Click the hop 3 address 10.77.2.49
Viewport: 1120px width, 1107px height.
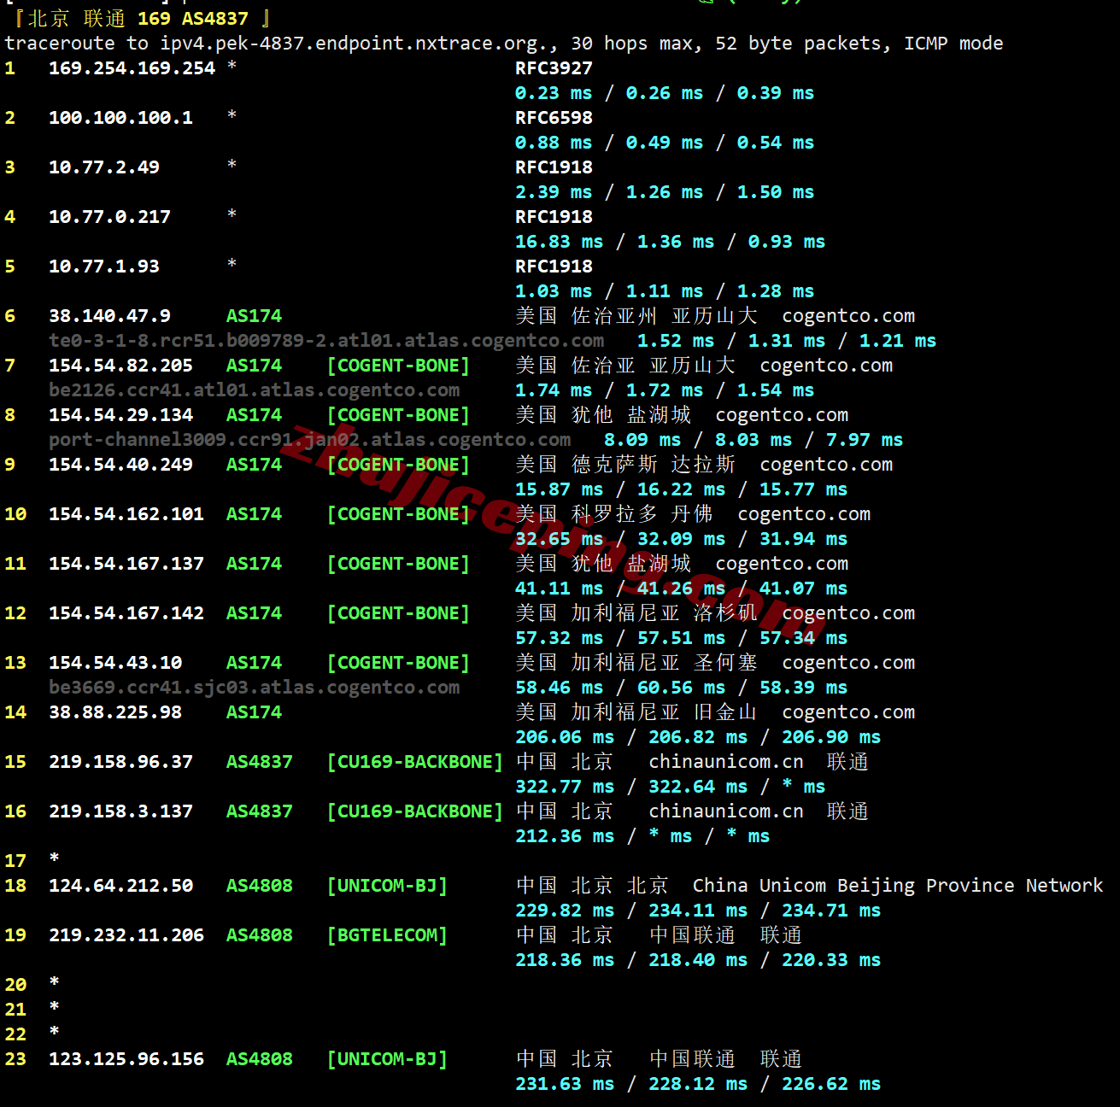104,167
